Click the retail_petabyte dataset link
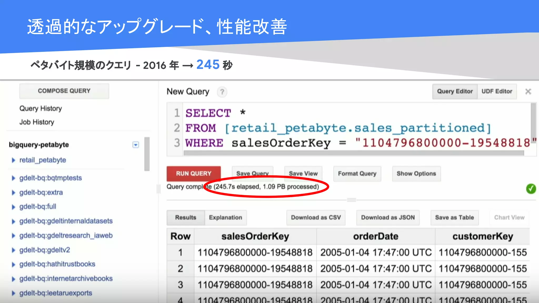This screenshot has width=539, height=303. 43,160
